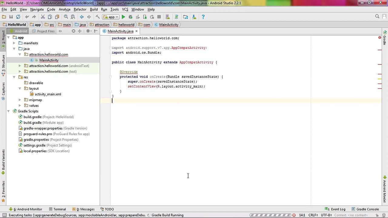Expand the mipmap folder node
Screen dimensions: 388x218
coord(20,100)
